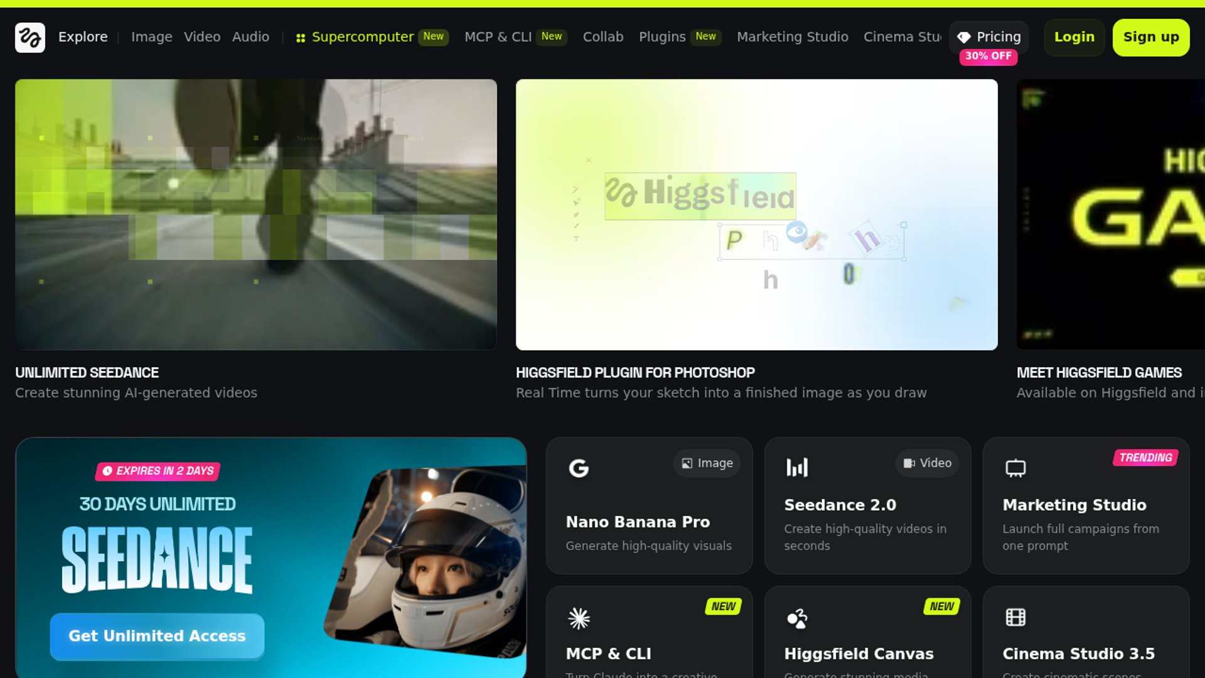
Task: Click the Higgsfield logo icon
Action: pyautogui.click(x=30, y=38)
